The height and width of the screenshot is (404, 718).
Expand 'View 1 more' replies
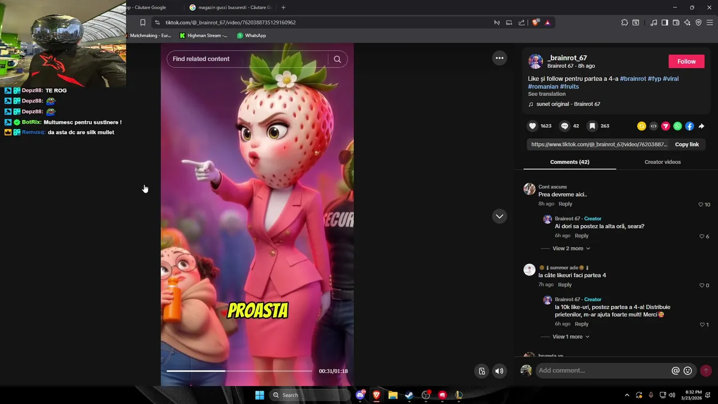tap(571, 337)
